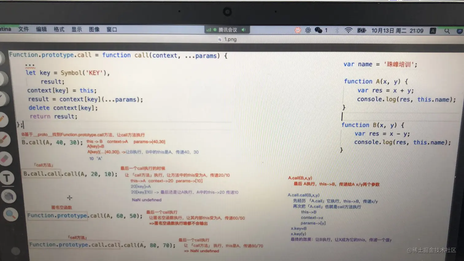Open the 编辑 menu

41,29
